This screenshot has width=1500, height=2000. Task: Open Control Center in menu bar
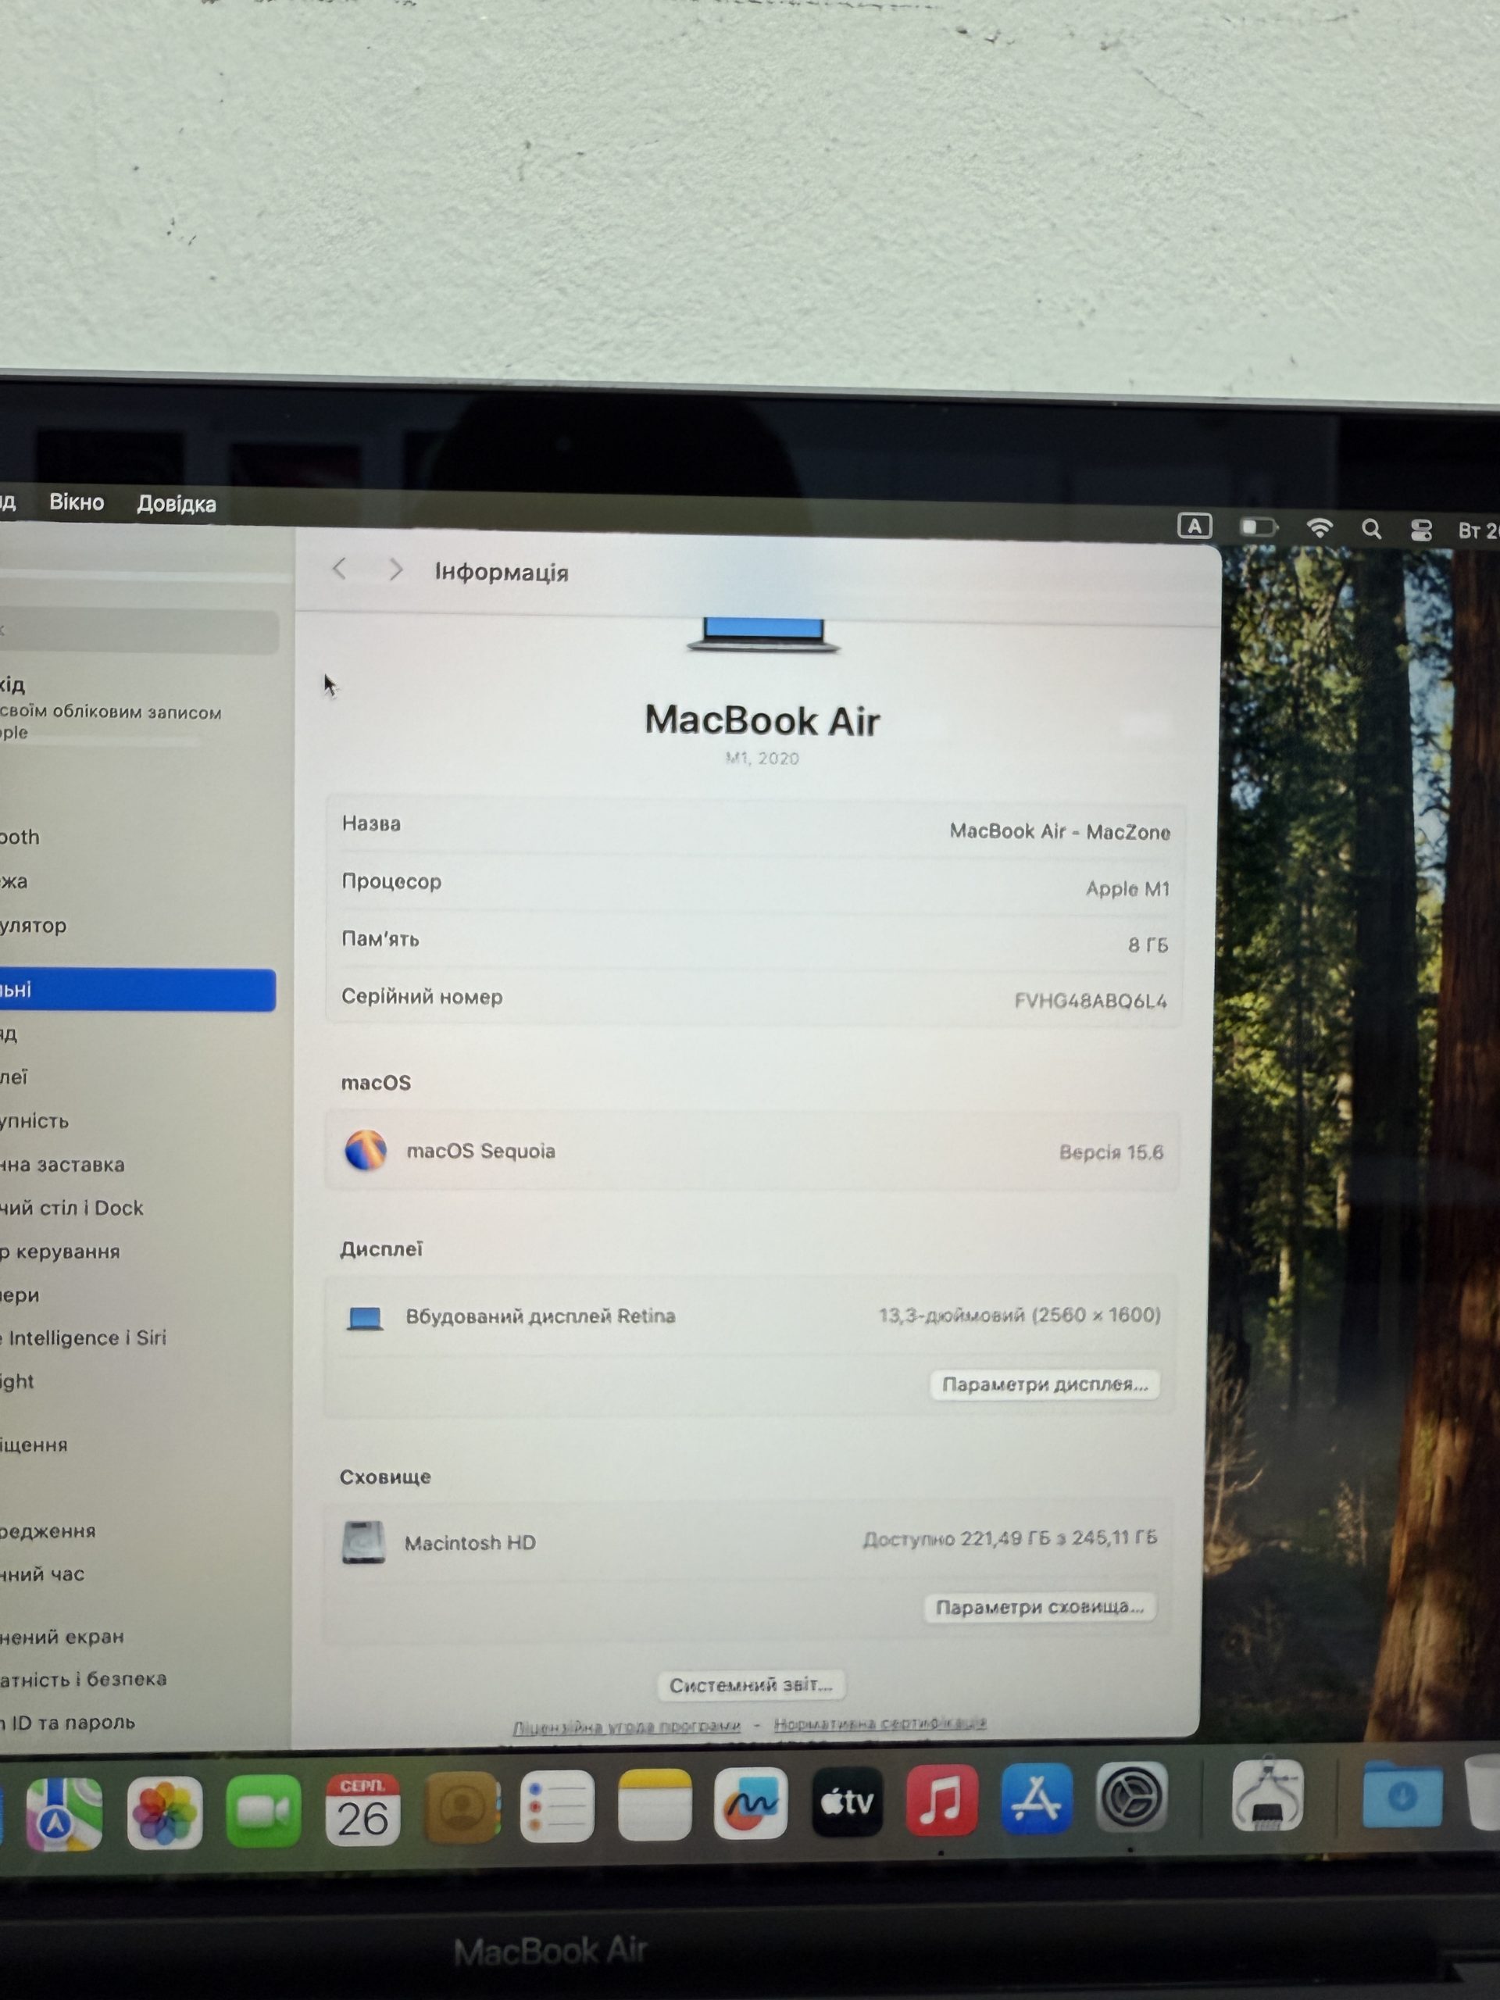coord(1421,530)
